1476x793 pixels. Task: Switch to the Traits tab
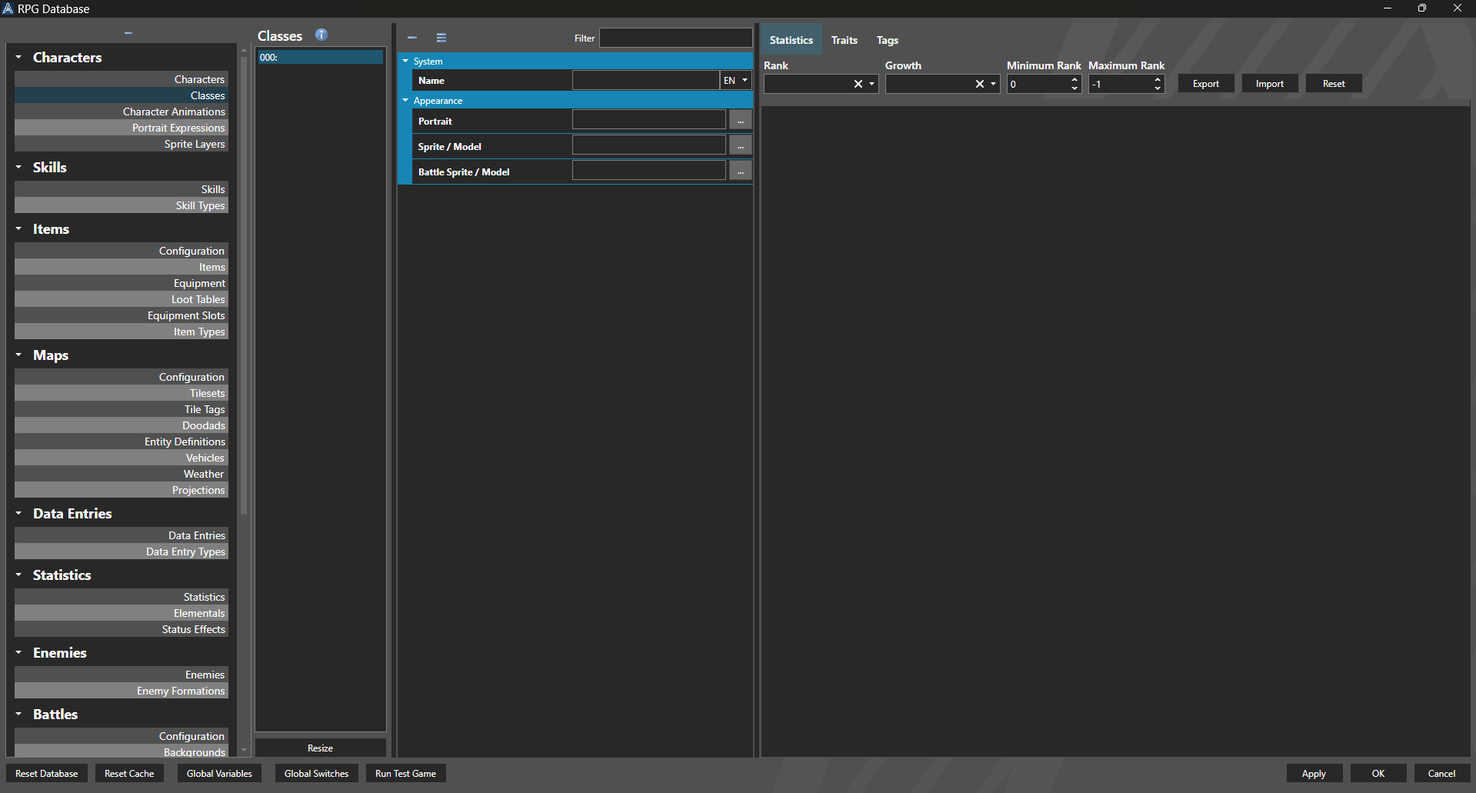point(844,40)
